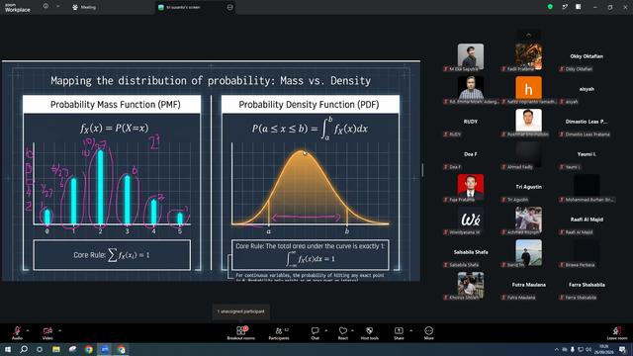Open the first Chrome taskbar icon
Viewport: 633px width, 356px height.
coord(88,349)
